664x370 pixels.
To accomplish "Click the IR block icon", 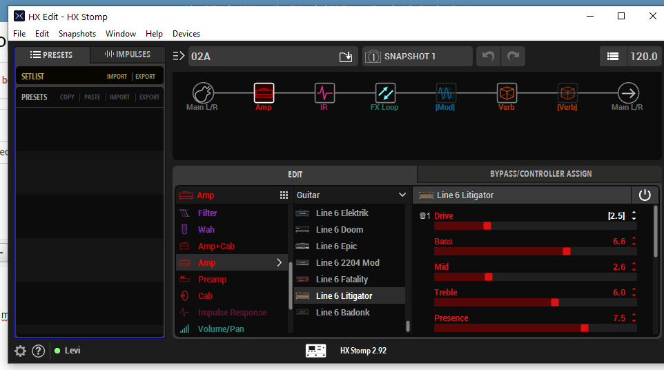I will tap(324, 92).
